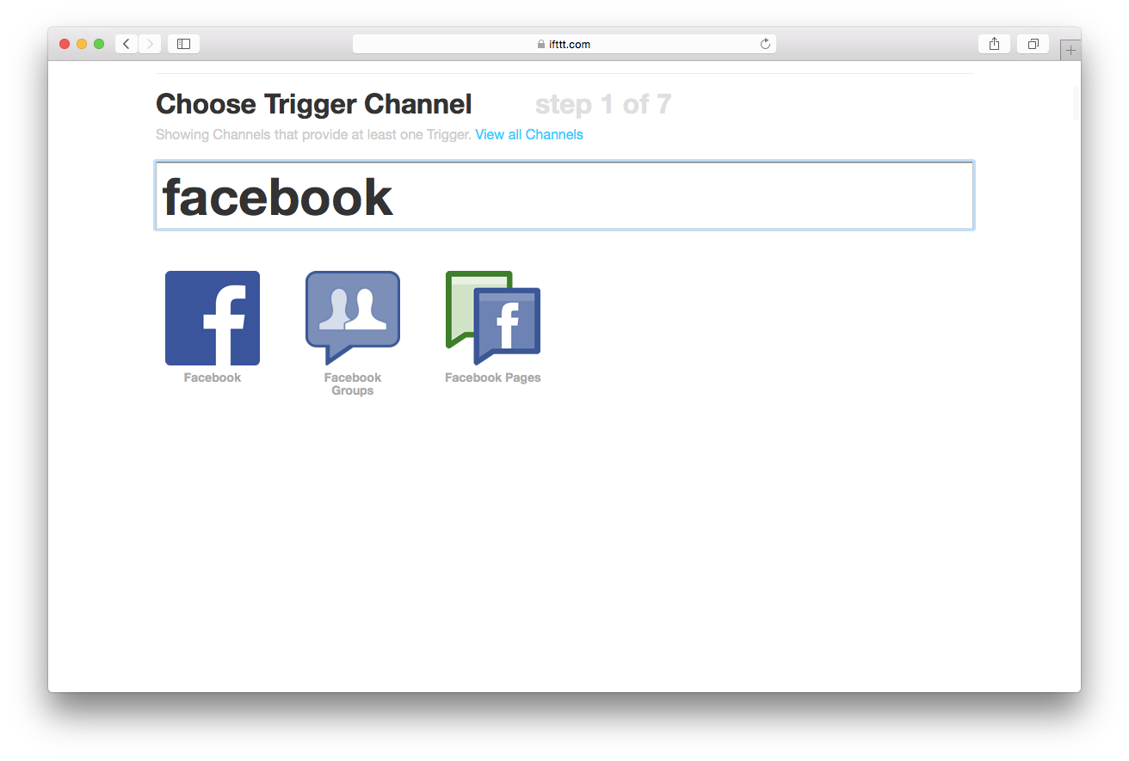Choose the Facebook Groups channel icon

pyautogui.click(x=353, y=318)
